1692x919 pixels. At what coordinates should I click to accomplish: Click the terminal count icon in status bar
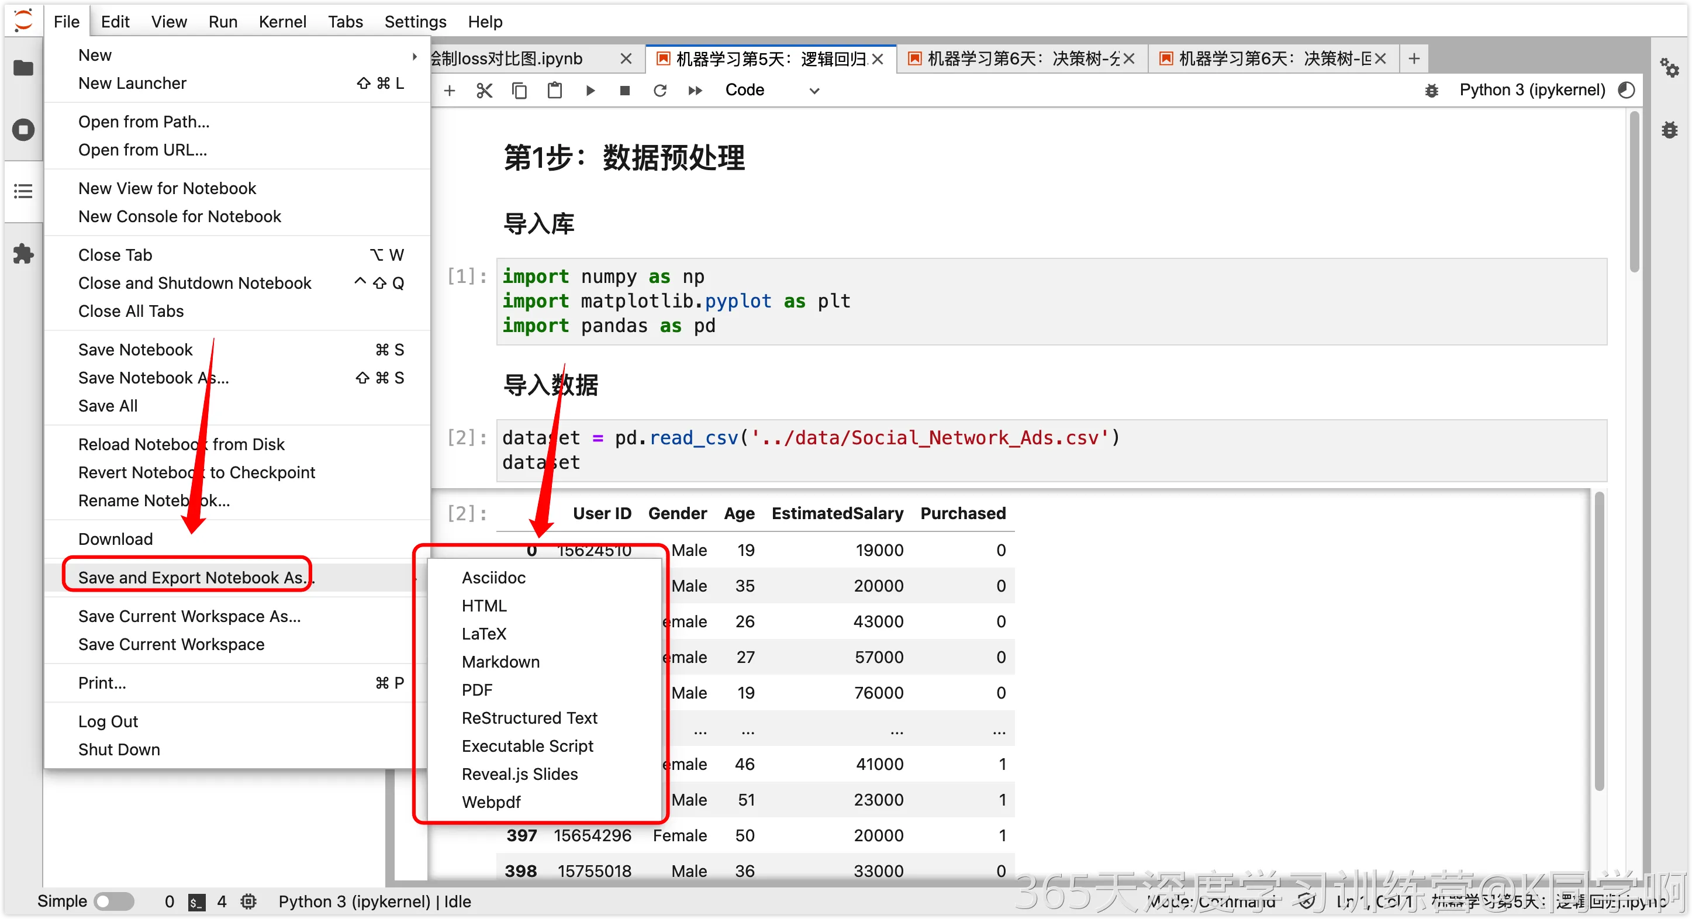[196, 902]
